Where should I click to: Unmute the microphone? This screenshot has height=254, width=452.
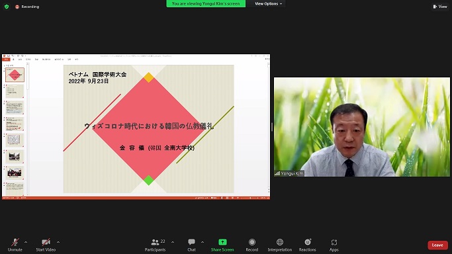pyautogui.click(x=15, y=245)
